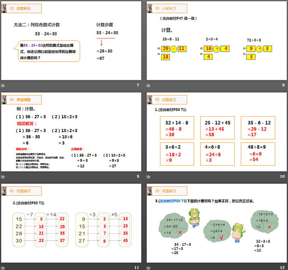Click the red X mark on the '18÷3×3' lily pad
Viewport: 288px width, 270px height.
point(269,227)
